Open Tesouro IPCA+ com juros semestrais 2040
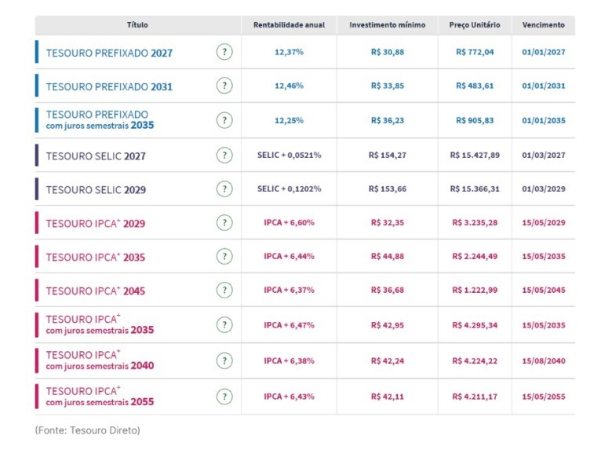This screenshot has height=450, width=612. pyautogui.click(x=100, y=360)
